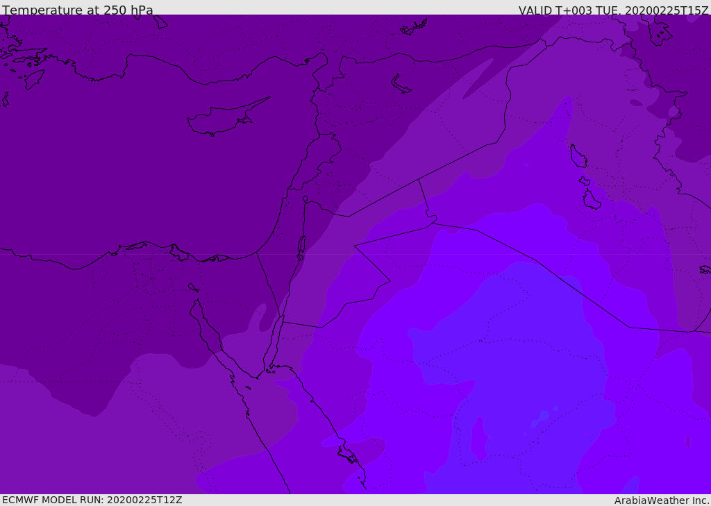The height and width of the screenshot is (506, 711).
Task: Click the island of Cyprus on the map
Action: pyautogui.click(x=227, y=117)
